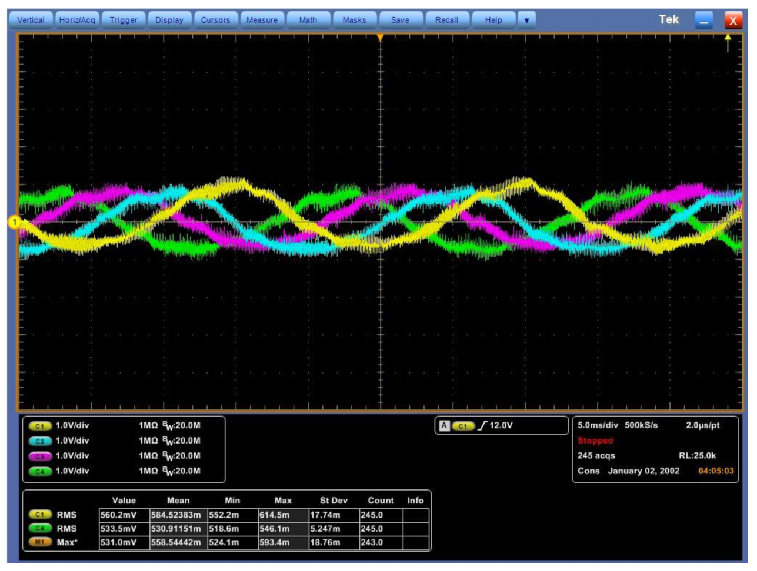Select the C4 green channel badge
This screenshot has height=571, width=757.
(39, 472)
